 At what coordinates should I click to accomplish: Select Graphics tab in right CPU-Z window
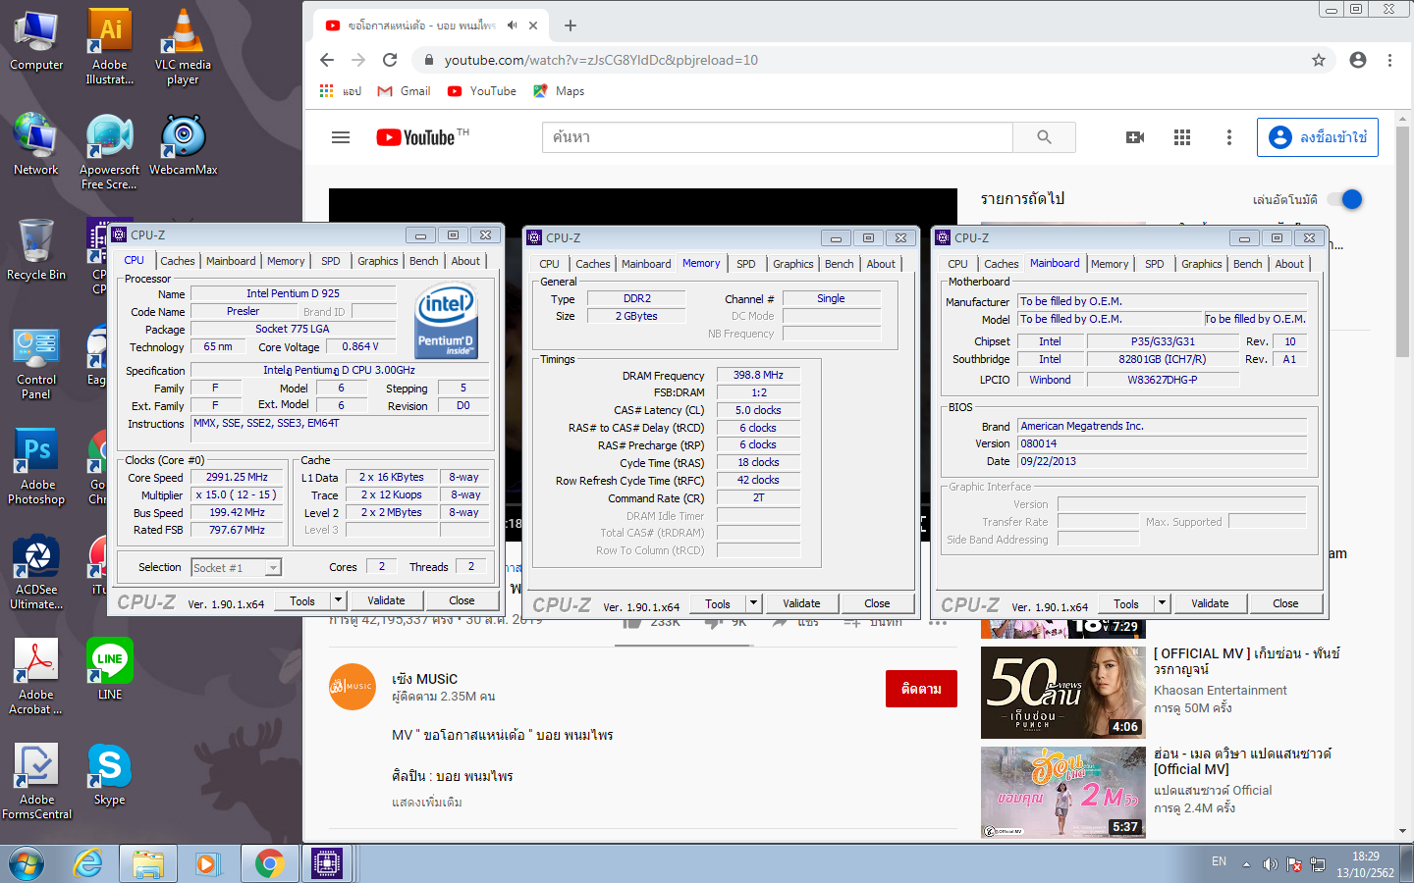click(x=1202, y=264)
